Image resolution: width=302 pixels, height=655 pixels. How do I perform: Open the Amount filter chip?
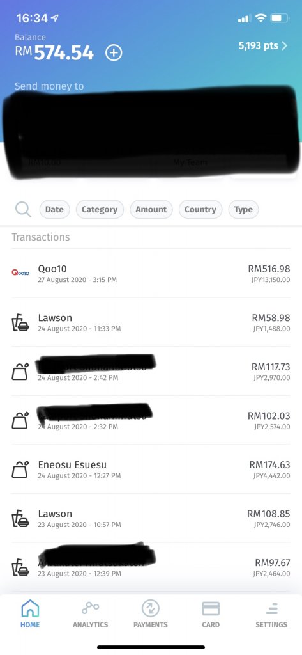pos(151,209)
